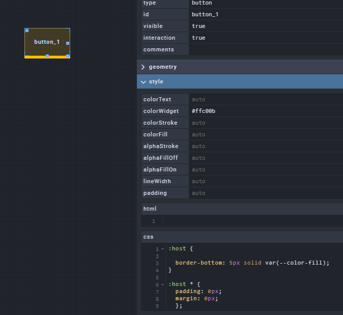Click the top-left corner handle of button_1
The height and width of the screenshot is (315, 343).
[x=27, y=31]
